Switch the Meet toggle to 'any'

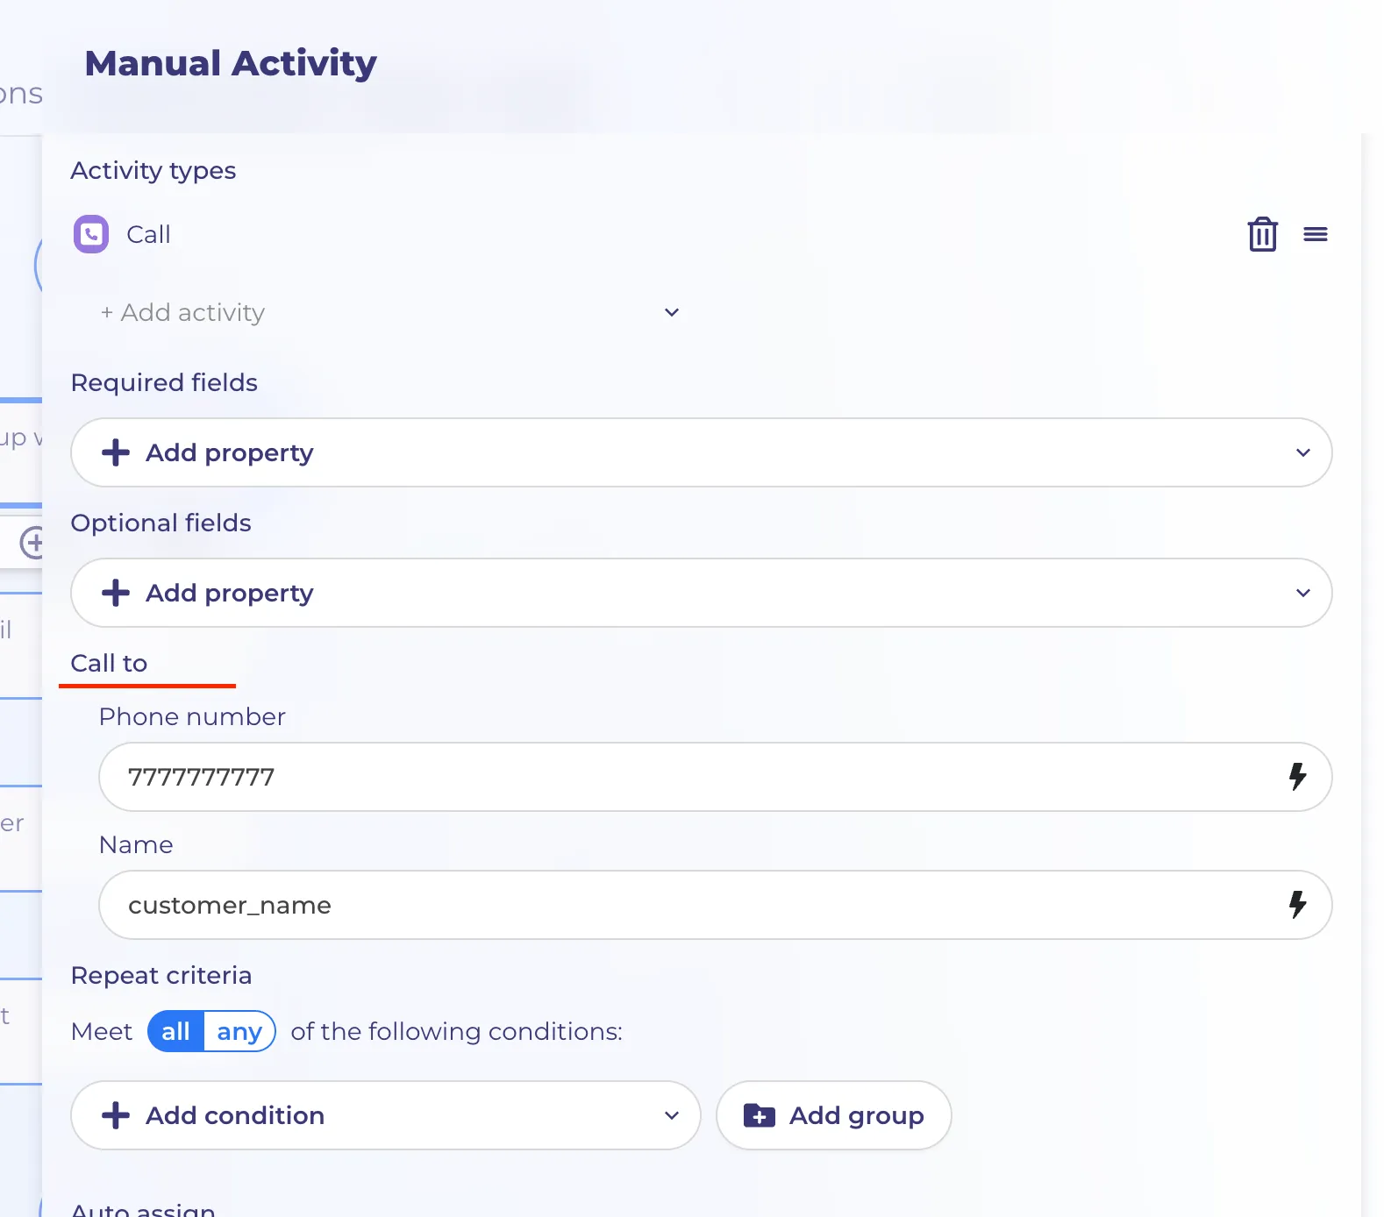(x=239, y=1031)
